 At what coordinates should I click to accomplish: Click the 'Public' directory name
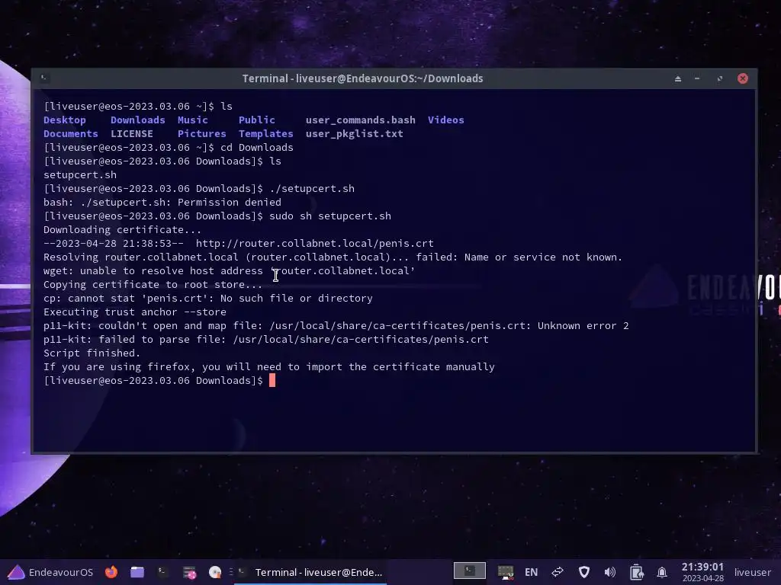click(257, 120)
